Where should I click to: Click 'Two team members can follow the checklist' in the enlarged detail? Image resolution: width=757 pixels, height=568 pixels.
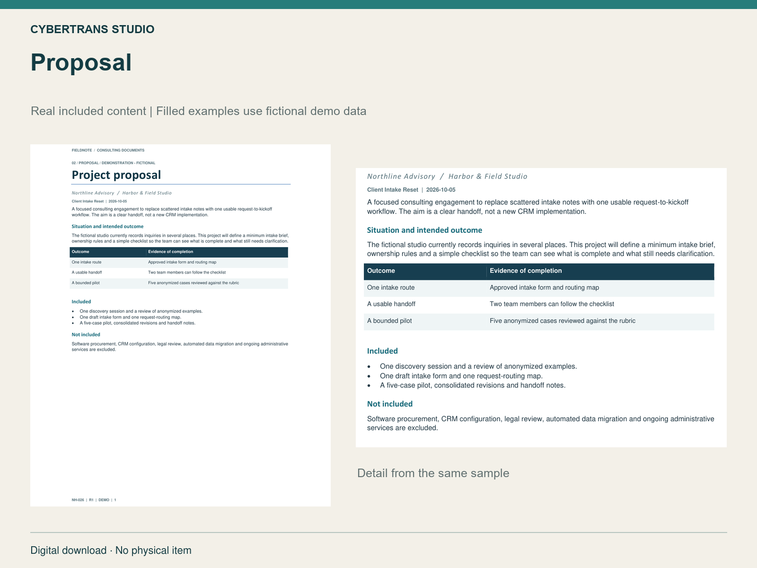tap(552, 304)
